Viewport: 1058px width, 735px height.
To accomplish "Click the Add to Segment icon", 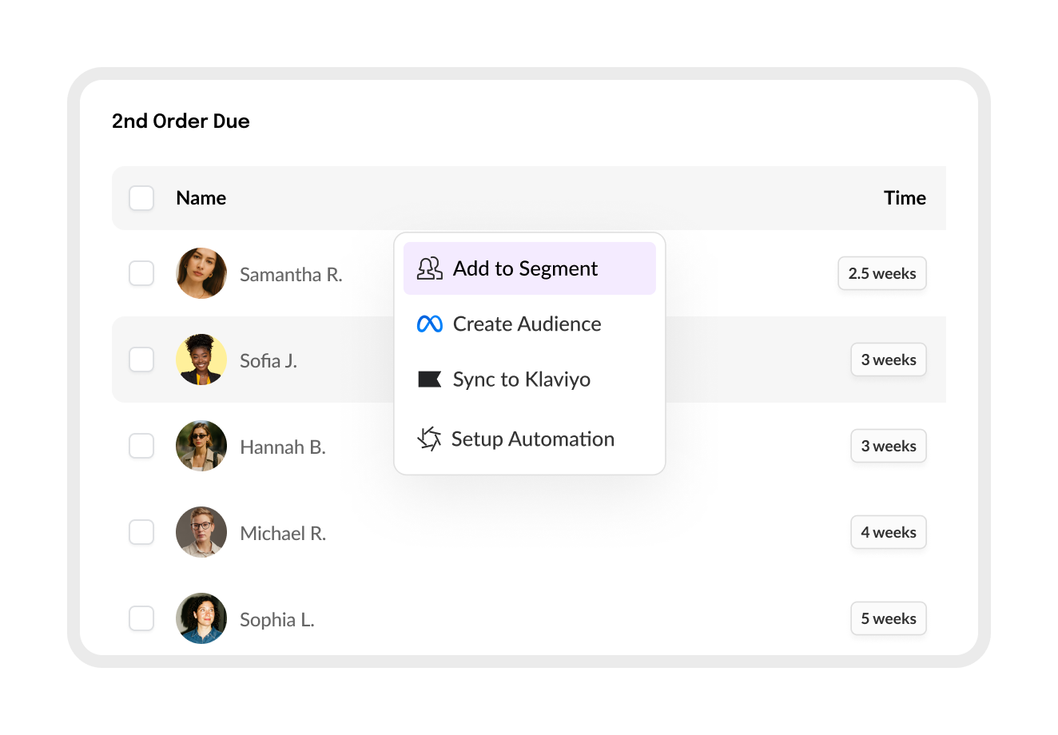I will [430, 268].
